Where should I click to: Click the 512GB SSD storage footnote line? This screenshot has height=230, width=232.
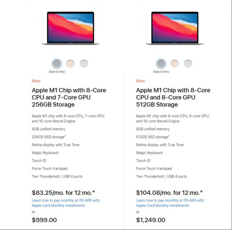pyautogui.click(x=153, y=137)
